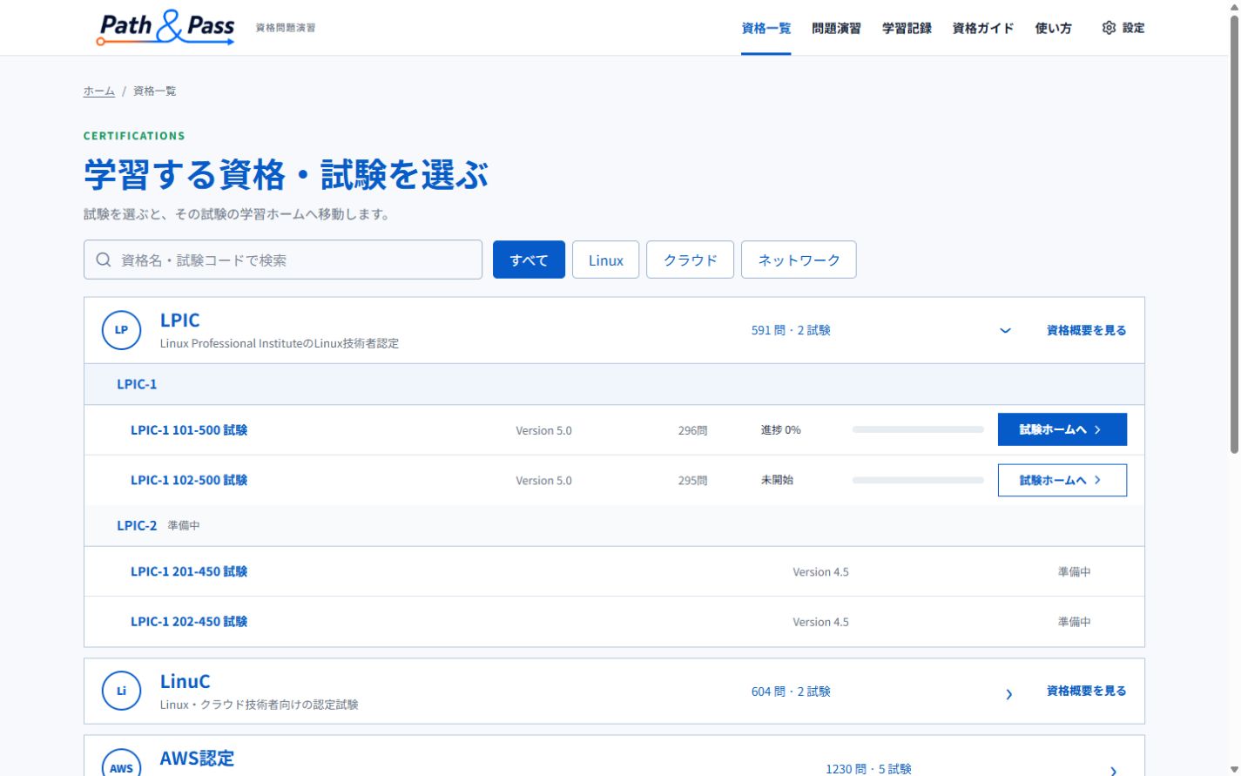The image size is (1241, 776).
Task: Click the 296問 count
Action: click(692, 430)
